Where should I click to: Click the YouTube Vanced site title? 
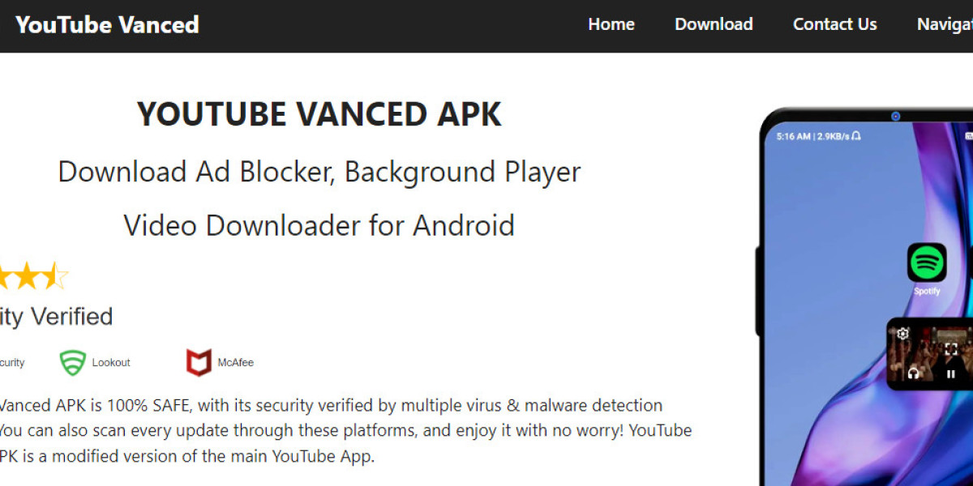(x=107, y=24)
